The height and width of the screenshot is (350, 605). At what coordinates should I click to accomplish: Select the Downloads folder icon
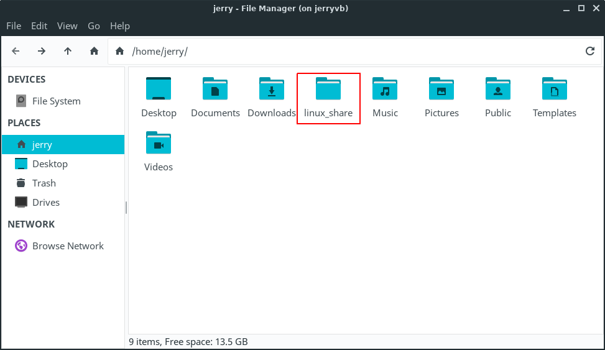coord(272,90)
